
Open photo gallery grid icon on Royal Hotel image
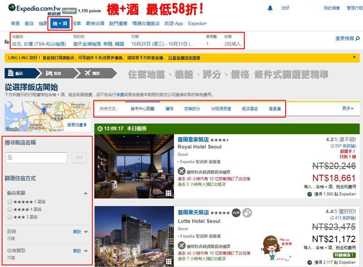point(168,193)
